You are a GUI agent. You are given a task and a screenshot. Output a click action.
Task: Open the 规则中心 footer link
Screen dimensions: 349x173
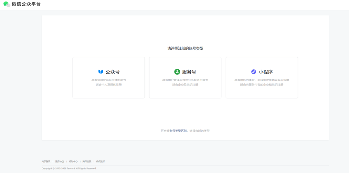(73, 161)
